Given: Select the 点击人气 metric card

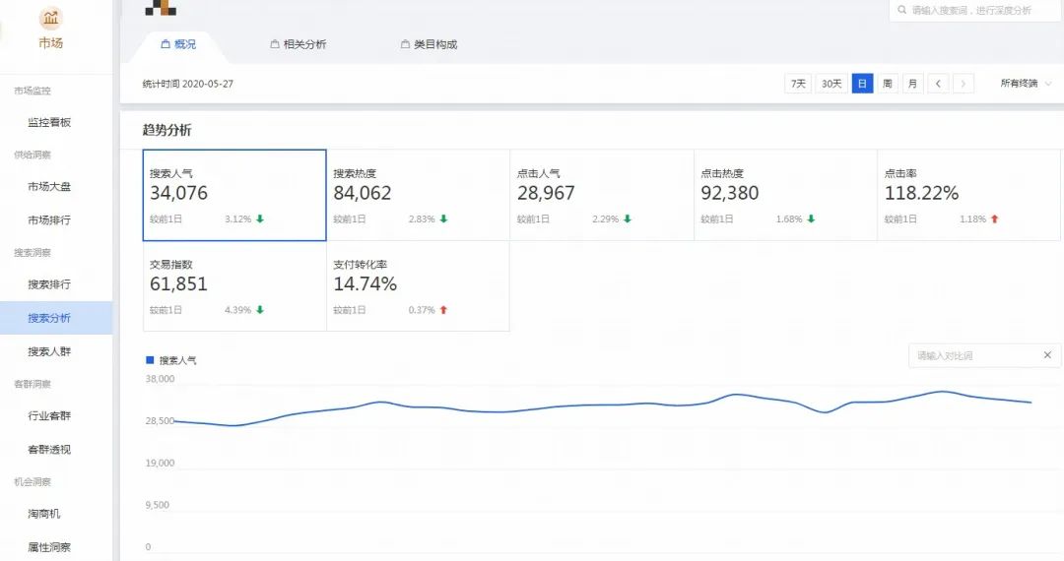Looking at the screenshot, I should point(602,195).
